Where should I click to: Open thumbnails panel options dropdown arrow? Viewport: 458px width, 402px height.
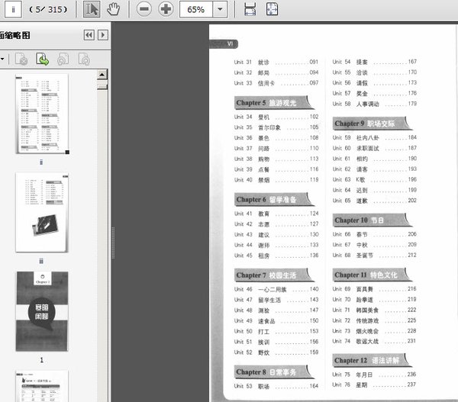click(2, 59)
